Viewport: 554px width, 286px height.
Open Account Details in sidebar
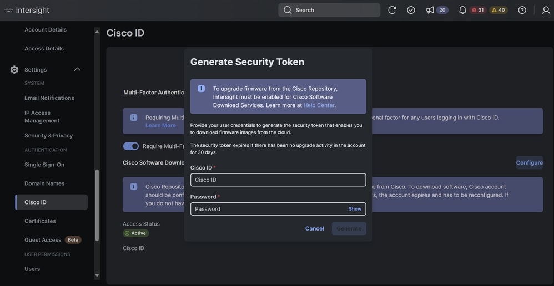[46, 29]
